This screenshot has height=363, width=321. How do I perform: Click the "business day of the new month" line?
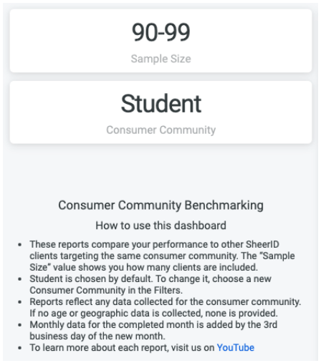click(x=97, y=336)
